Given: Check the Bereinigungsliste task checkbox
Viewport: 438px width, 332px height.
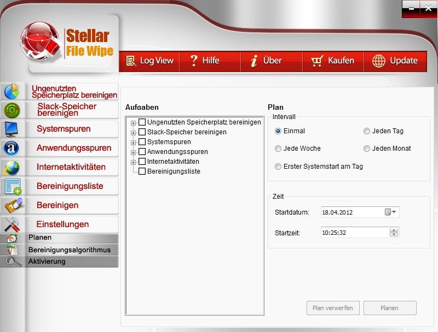Looking at the screenshot, I should pyautogui.click(x=142, y=171).
